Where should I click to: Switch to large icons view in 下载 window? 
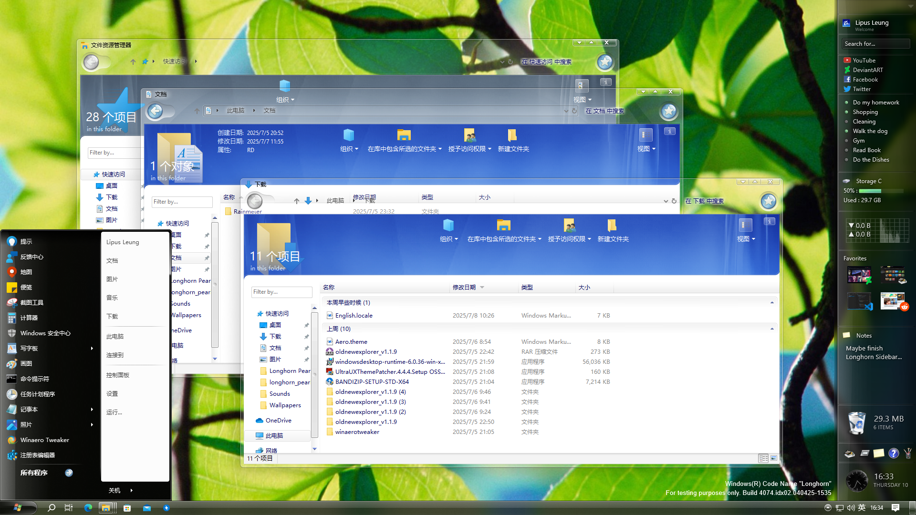point(774,458)
